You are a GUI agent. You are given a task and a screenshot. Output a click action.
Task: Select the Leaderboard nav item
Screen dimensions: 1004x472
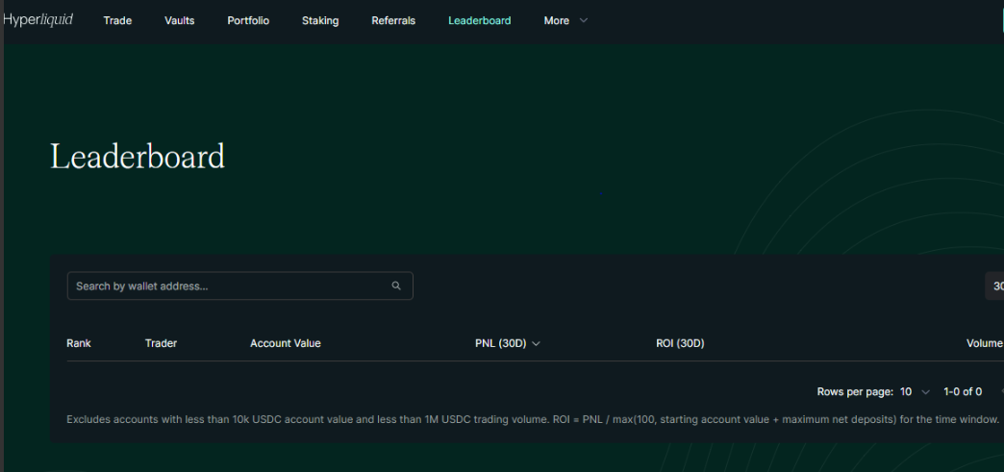coord(480,20)
